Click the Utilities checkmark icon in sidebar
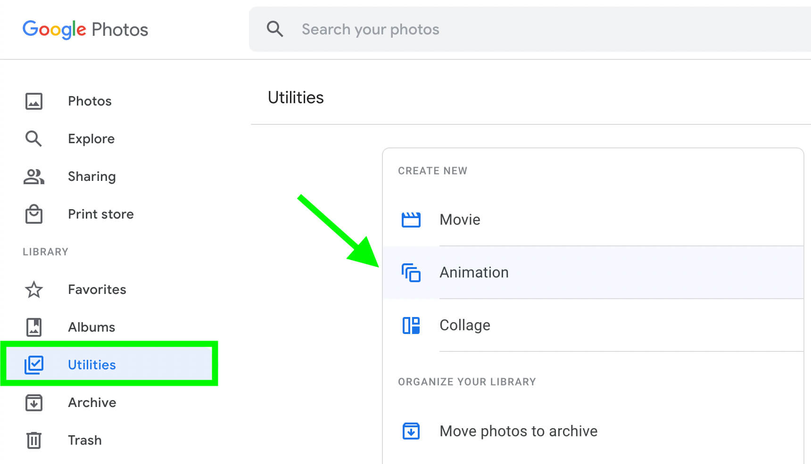Viewport: 811px width, 464px height. pos(33,365)
